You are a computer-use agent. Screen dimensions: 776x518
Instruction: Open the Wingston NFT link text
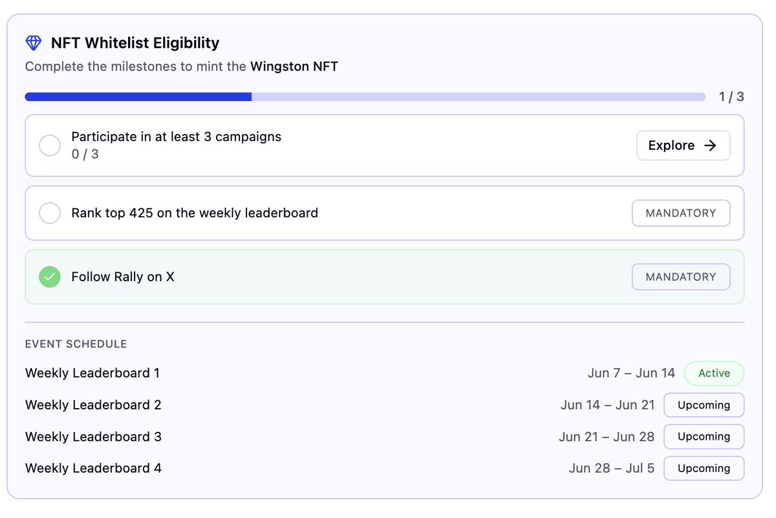click(x=294, y=66)
